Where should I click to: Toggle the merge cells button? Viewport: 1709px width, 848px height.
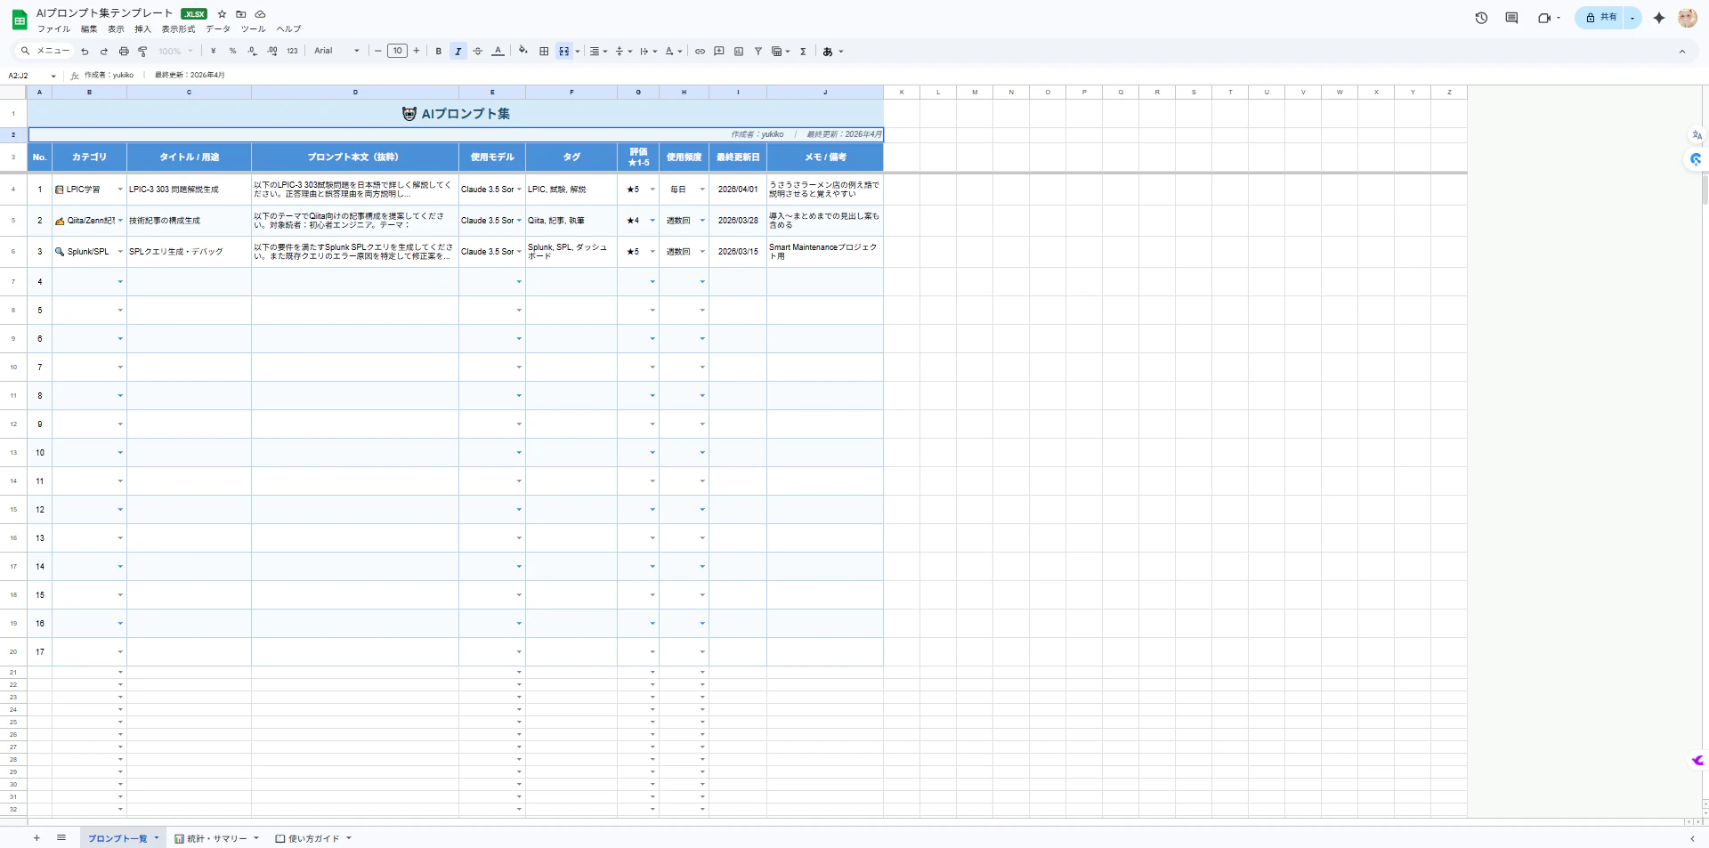click(x=563, y=52)
